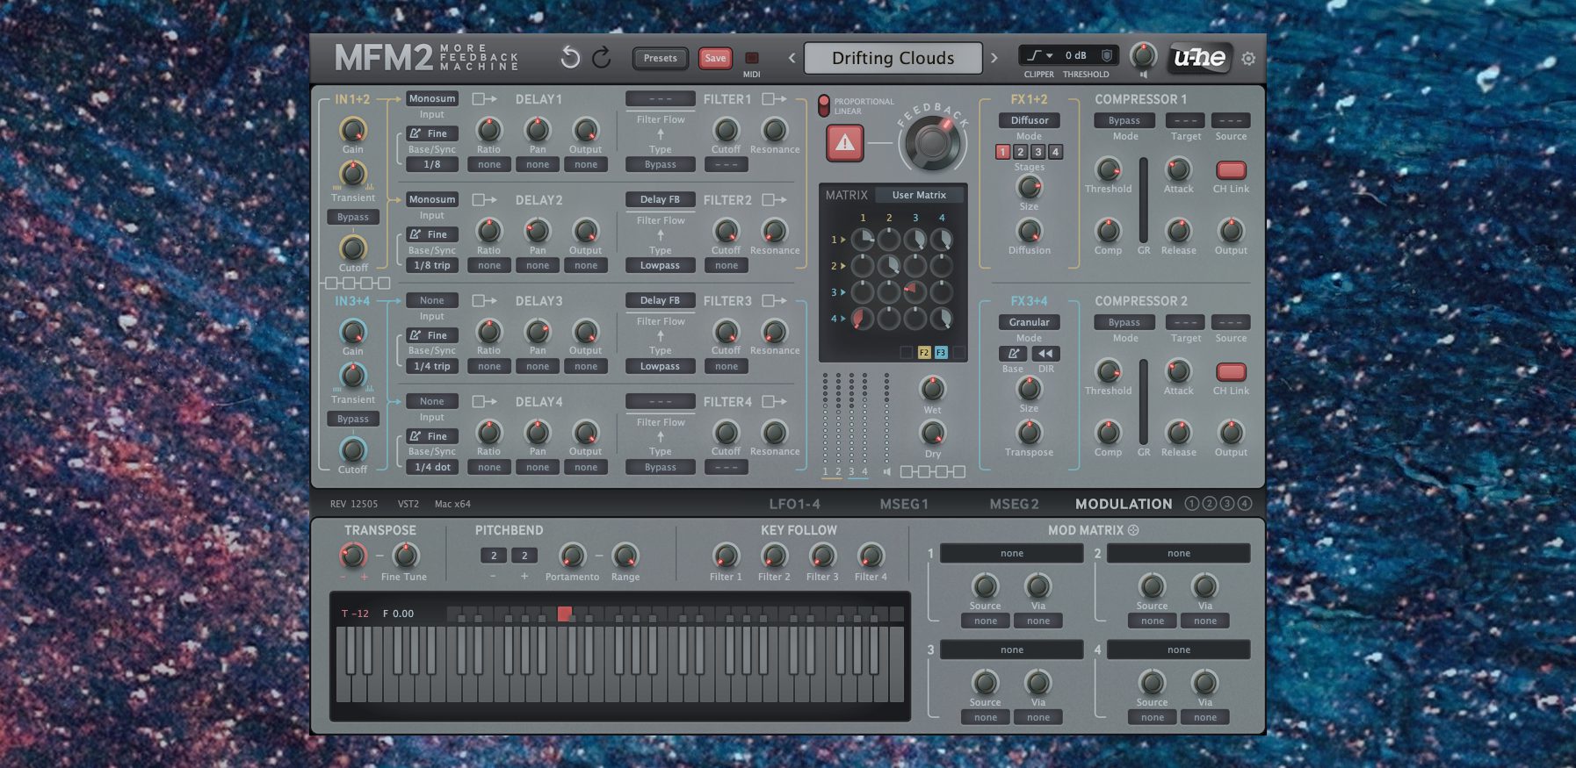Viewport: 1576px width, 768px height.
Task: Click the Delay 1 routing arrow icon
Action: tap(484, 99)
